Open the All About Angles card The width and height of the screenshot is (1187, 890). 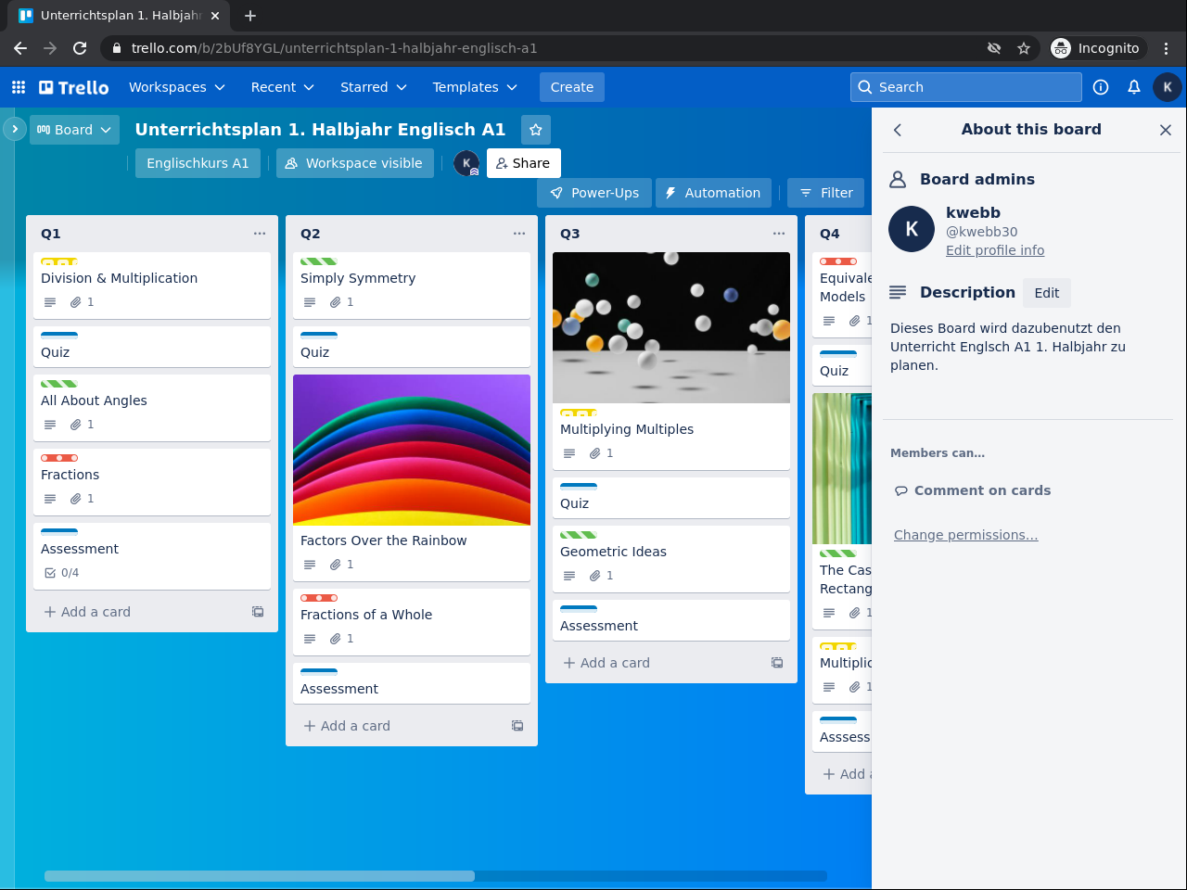coord(152,408)
